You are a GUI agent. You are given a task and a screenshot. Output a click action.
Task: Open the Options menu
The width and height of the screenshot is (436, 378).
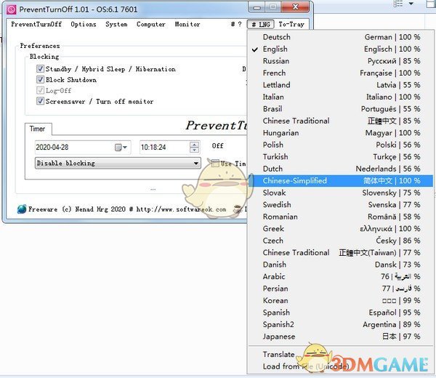click(x=84, y=25)
